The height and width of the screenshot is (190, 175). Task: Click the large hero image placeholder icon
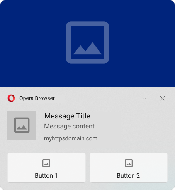click(87, 42)
